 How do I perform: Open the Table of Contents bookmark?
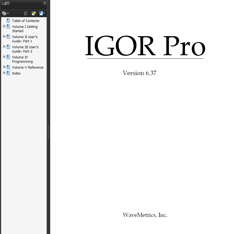pos(25,21)
